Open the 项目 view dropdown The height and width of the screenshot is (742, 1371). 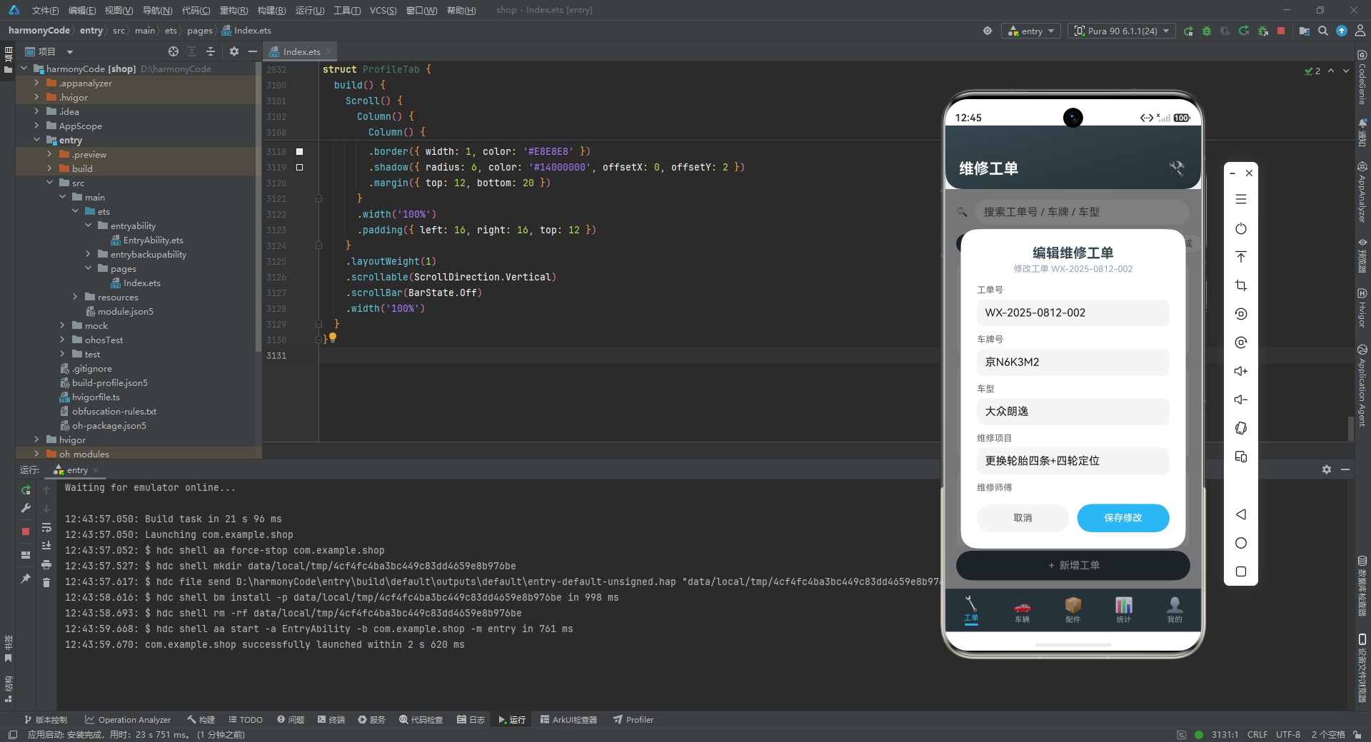pyautogui.click(x=70, y=52)
